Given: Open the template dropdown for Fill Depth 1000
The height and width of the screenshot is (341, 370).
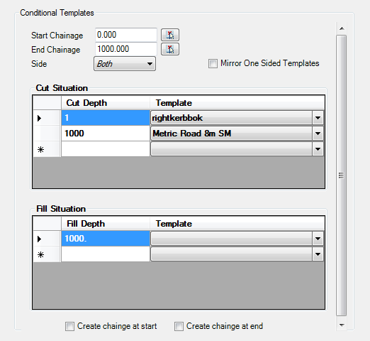Looking at the screenshot, I should pos(318,239).
